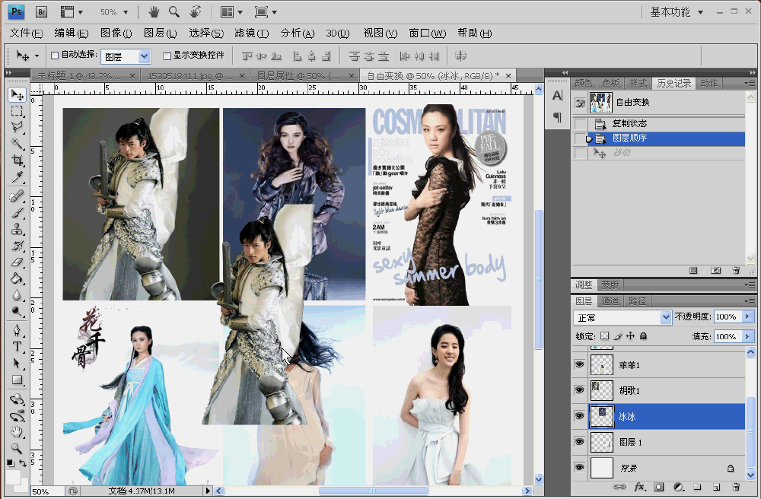
Task: Select the Crop tool
Action: pyautogui.click(x=17, y=160)
